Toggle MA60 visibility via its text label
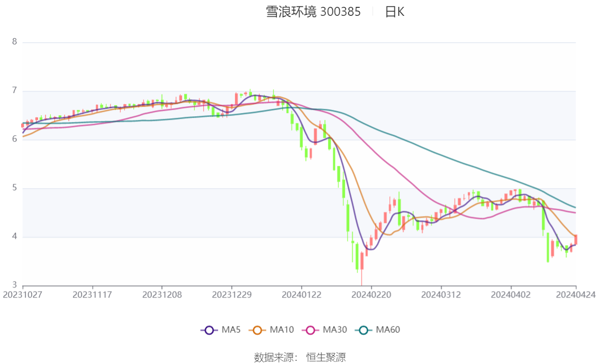 pyautogui.click(x=388, y=330)
